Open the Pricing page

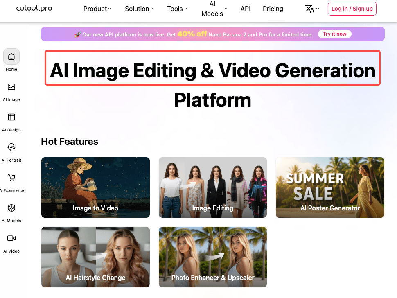273,9
